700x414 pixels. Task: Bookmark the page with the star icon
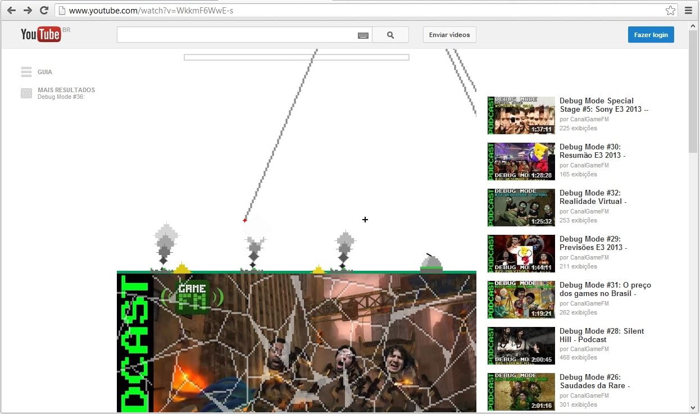671,10
